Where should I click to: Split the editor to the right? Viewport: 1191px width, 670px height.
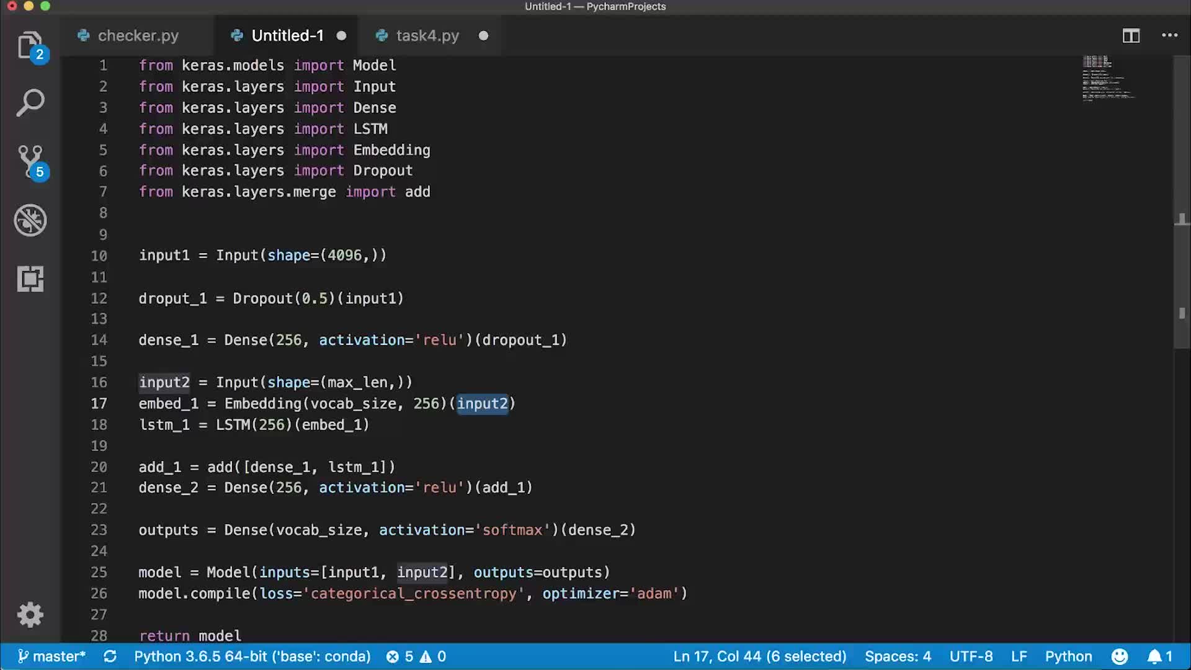[1131, 36]
